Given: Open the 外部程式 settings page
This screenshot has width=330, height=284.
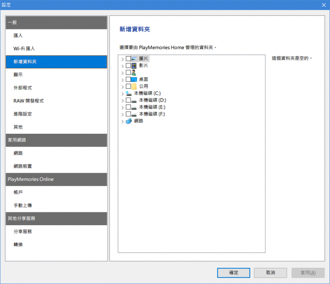Looking at the screenshot, I should pos(56,88).
